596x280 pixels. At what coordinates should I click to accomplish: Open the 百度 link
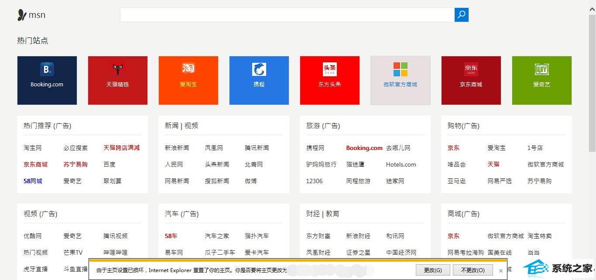coord(110,164)
